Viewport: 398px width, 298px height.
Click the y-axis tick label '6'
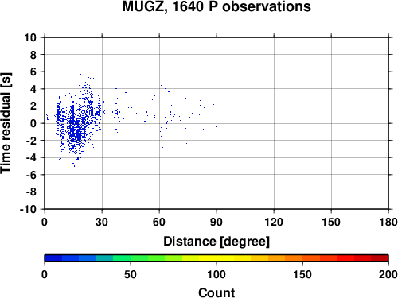tap(33, 72)
